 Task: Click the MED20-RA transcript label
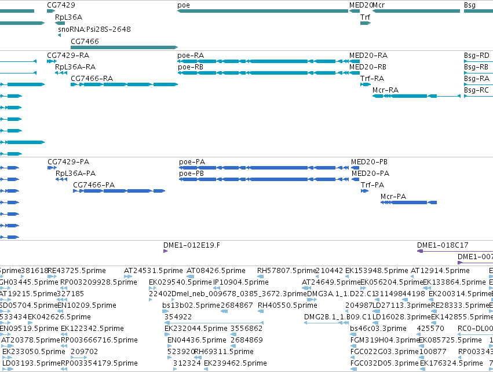click(368, 56)
